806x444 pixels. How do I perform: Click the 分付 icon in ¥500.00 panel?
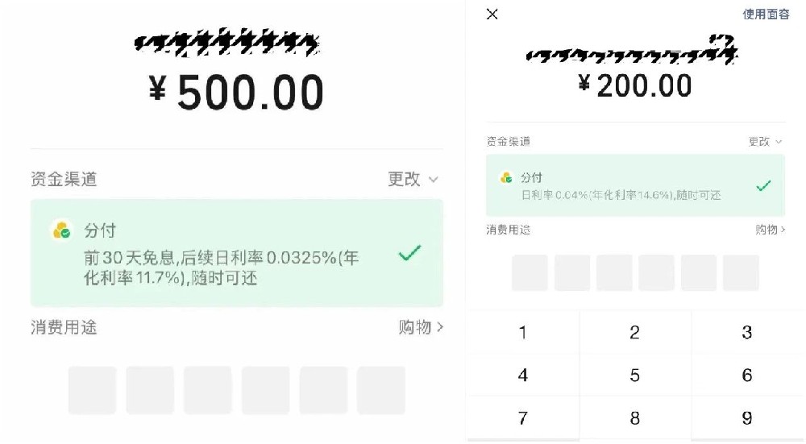pos(62,230)
